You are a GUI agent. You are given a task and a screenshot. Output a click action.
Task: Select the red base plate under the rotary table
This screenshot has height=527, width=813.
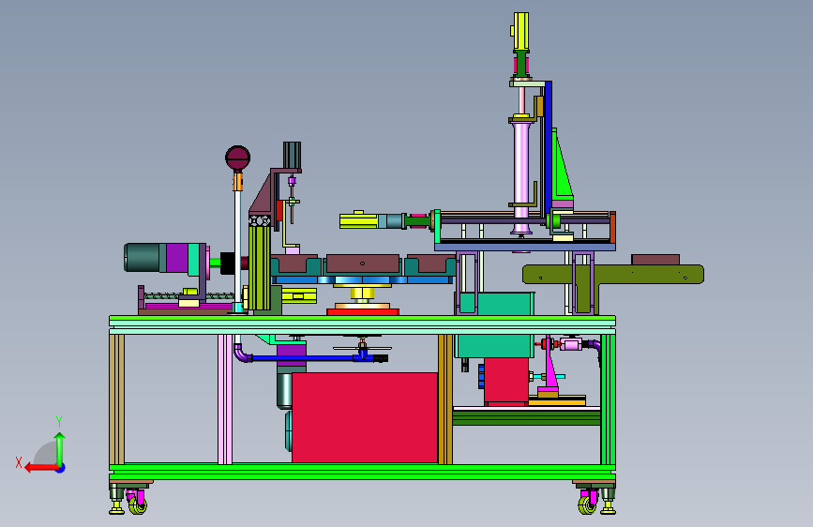point(363,311)
